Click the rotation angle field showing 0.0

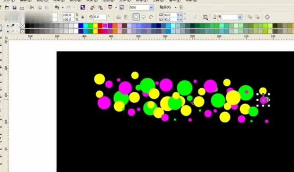(100, 17)
